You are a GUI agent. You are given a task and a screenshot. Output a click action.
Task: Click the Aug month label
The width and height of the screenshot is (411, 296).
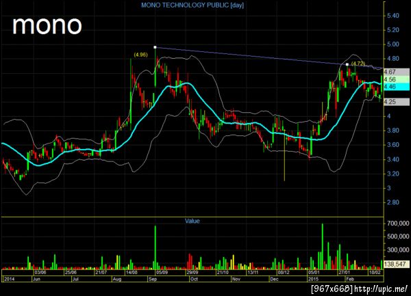click(117, 279)
